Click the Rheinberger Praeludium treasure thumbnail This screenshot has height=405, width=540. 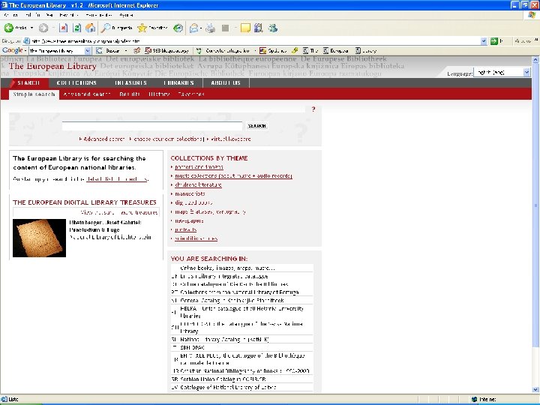point(39,238)
